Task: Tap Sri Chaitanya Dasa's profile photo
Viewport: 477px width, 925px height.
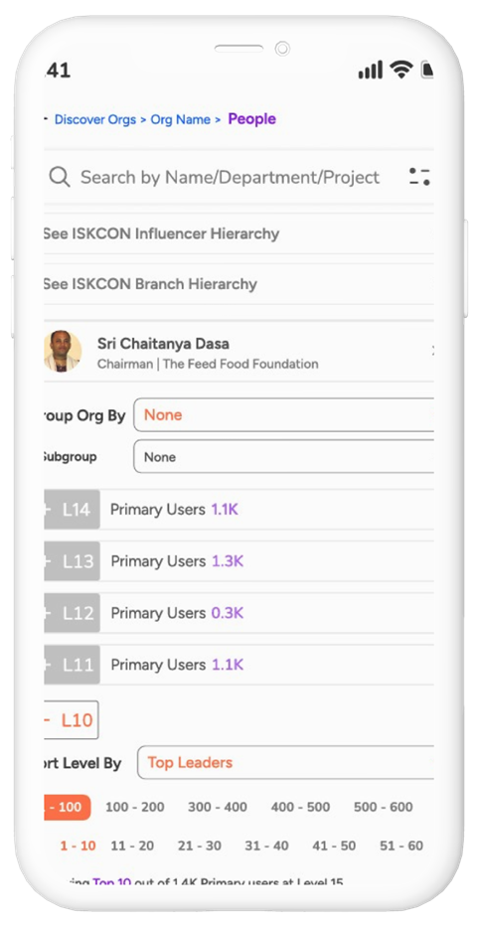Action: pos(62,352)
